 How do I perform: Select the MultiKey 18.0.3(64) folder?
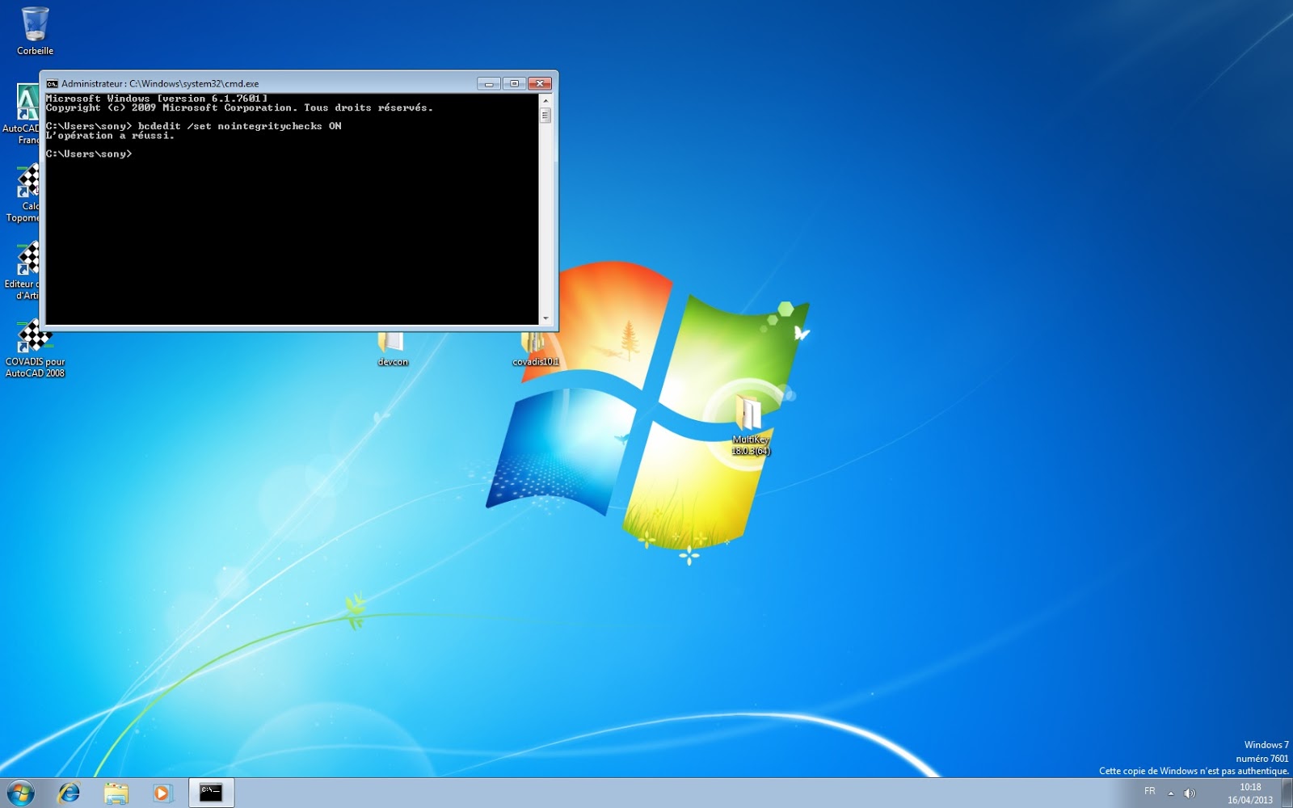tap(751, 426)
